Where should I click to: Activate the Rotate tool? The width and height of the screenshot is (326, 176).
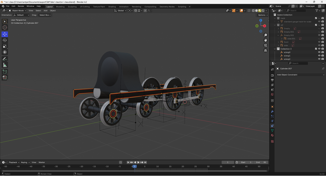coord(5,40)
